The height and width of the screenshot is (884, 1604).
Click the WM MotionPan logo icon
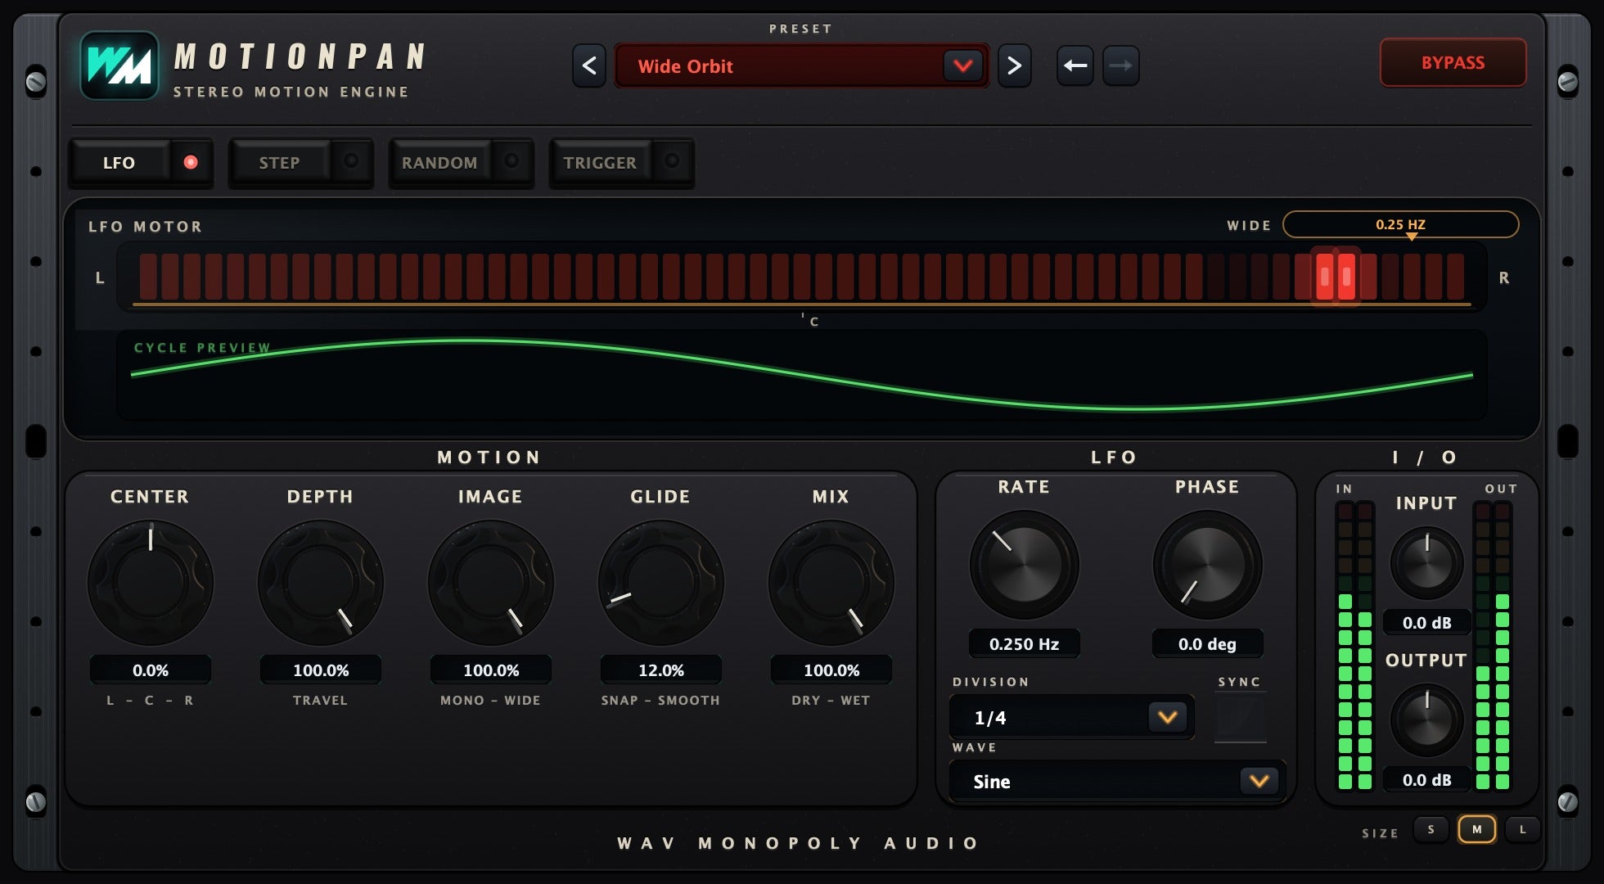(x=119, y=65)
